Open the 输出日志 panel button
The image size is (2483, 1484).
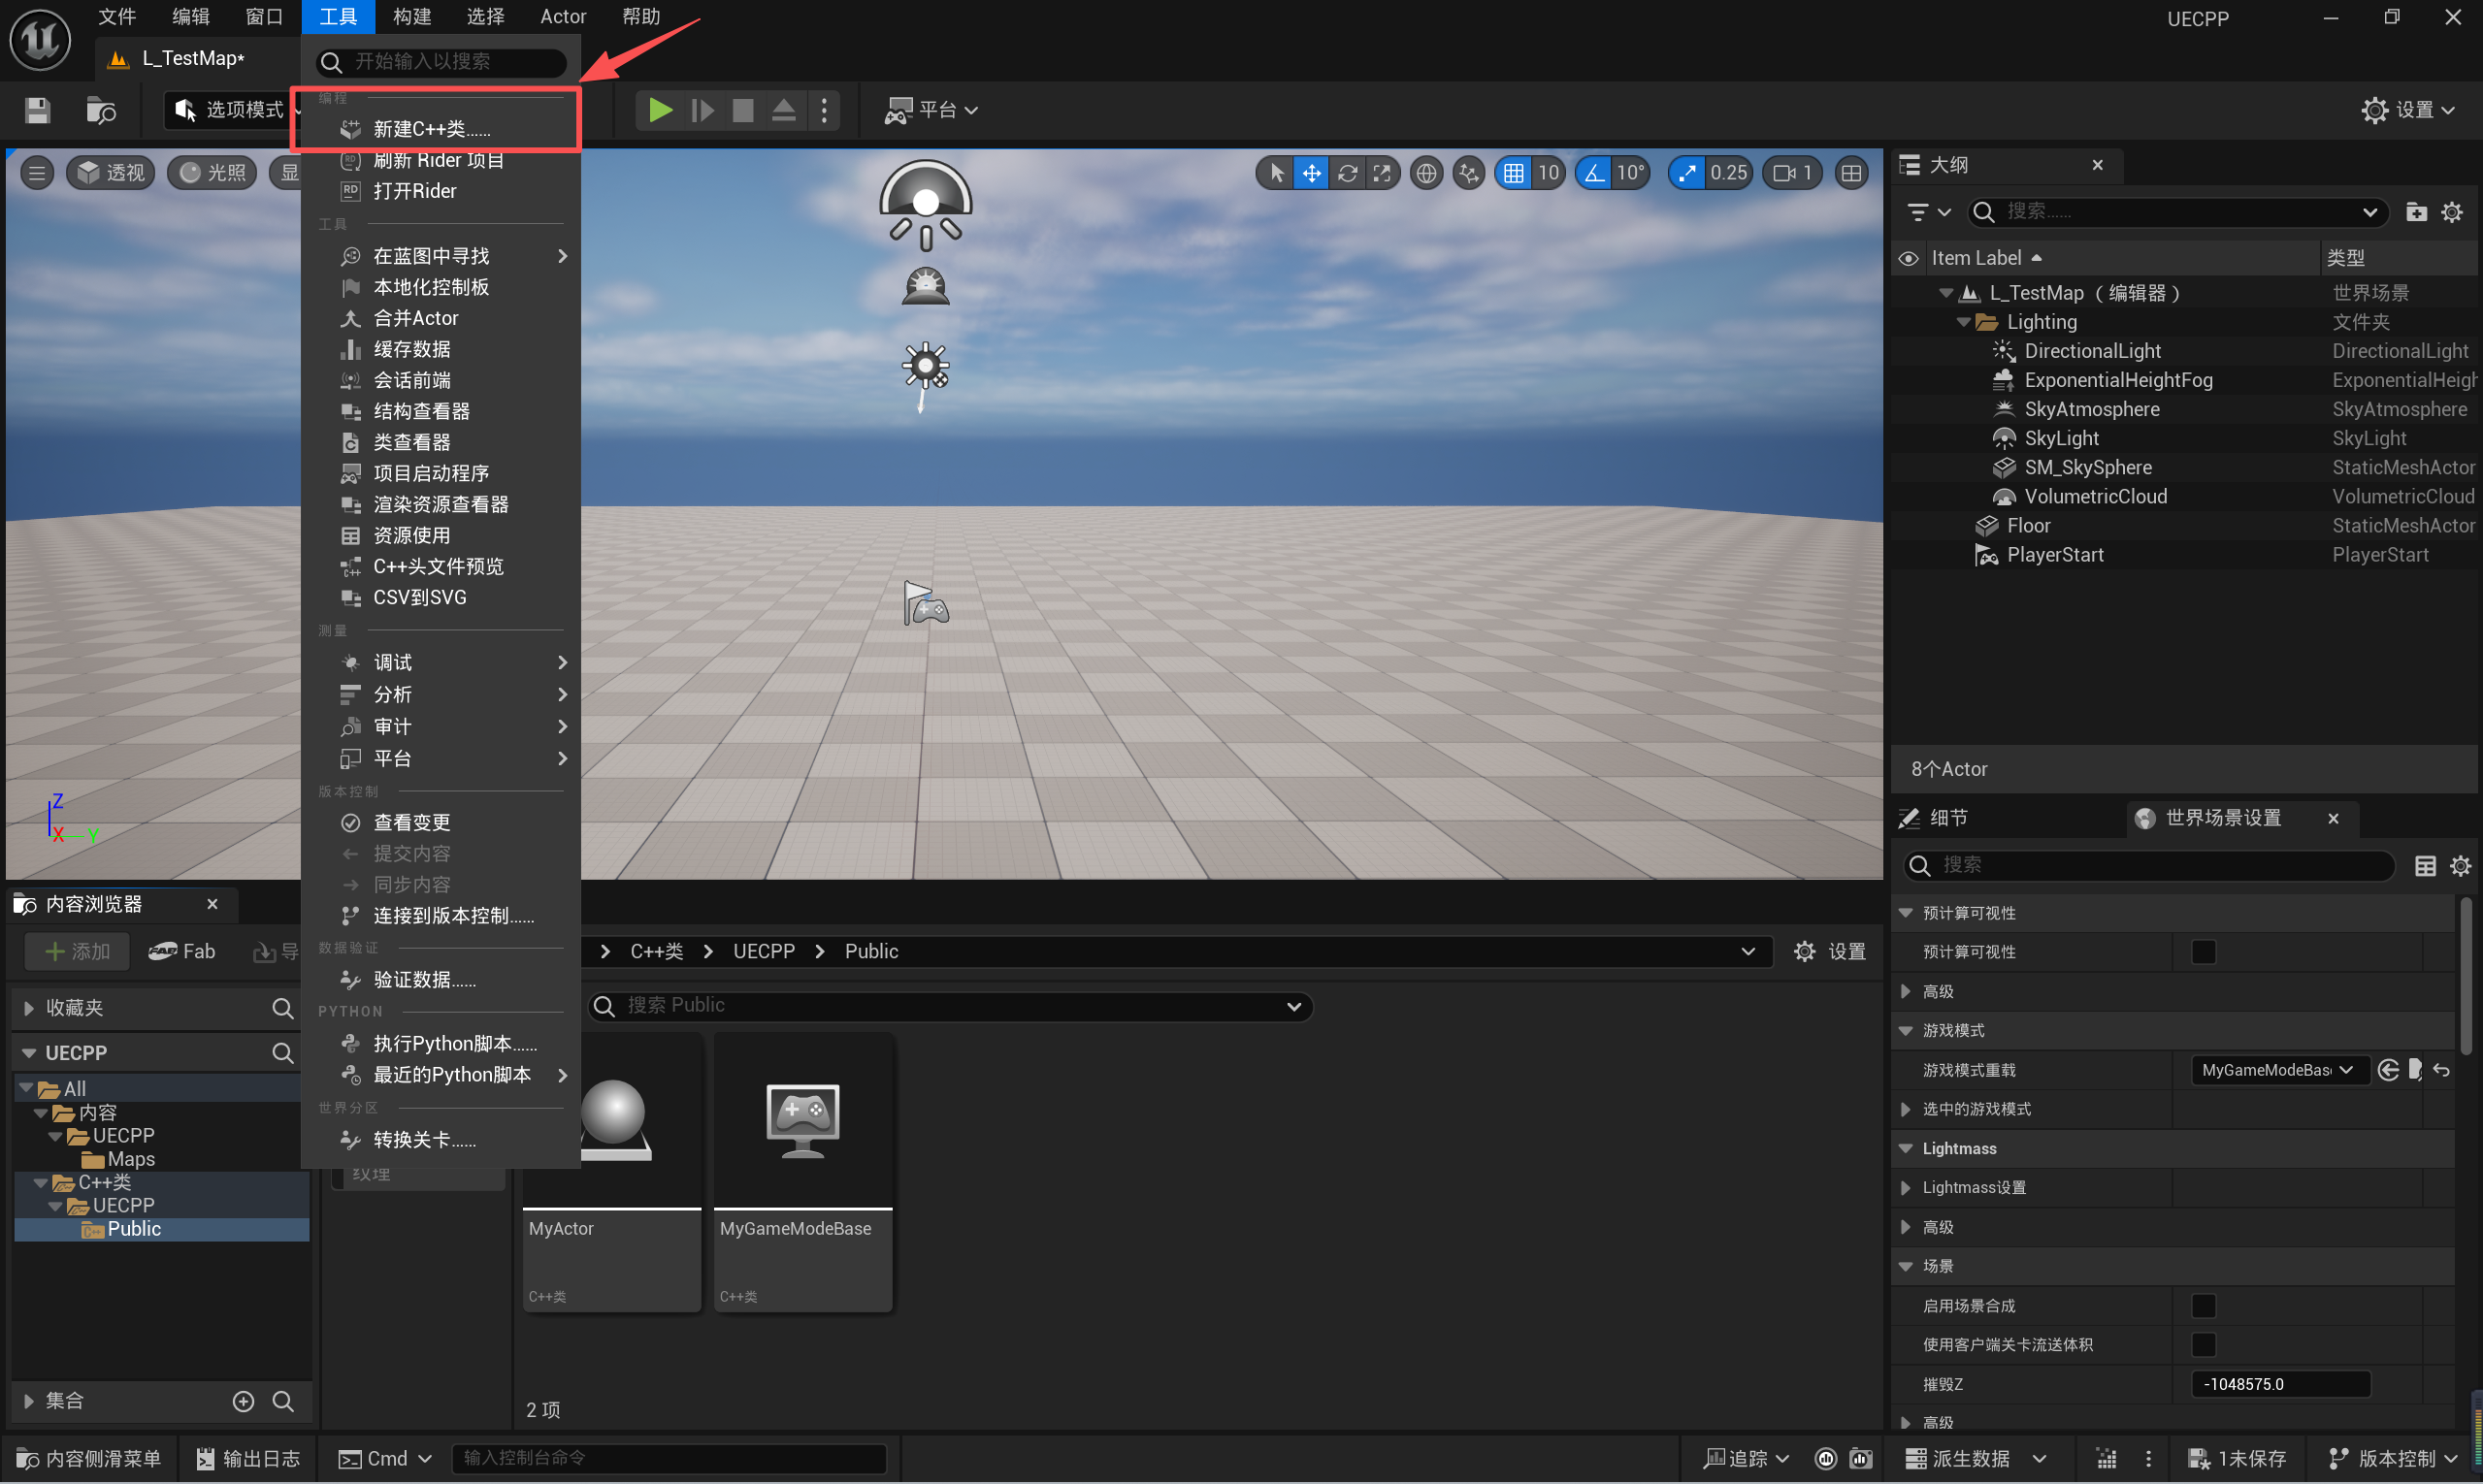tap(248, 1458)
